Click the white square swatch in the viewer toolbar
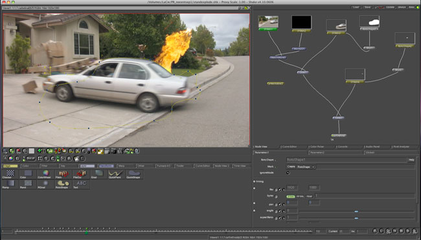Image resolution: width=421 pixels, height=240 pixels. pyautogui.click(x=32, y=151)
